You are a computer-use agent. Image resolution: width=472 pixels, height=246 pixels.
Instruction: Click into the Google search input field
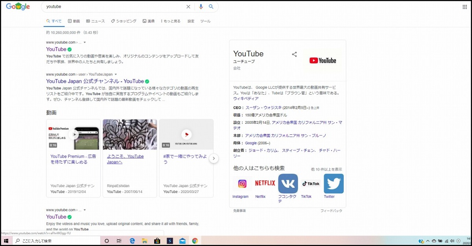point(114,7)
